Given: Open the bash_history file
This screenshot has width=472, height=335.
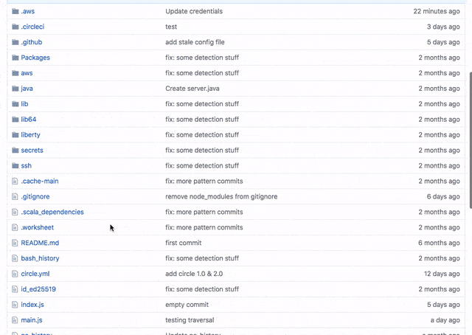Looking at the screenshot, I should coord(40,258).
